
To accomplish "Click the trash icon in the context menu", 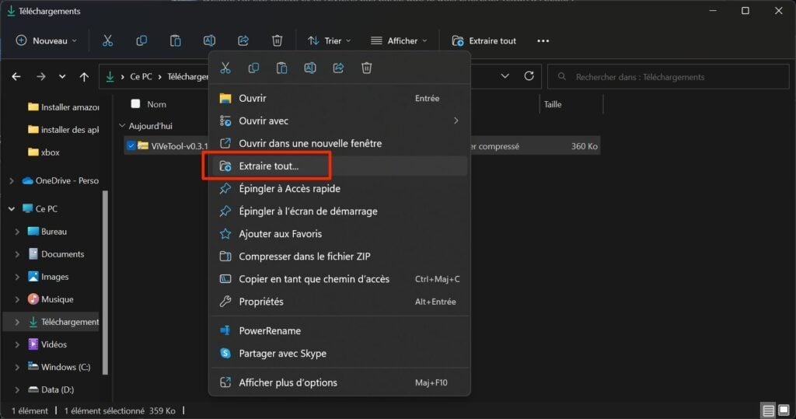I will click(367, 68).
